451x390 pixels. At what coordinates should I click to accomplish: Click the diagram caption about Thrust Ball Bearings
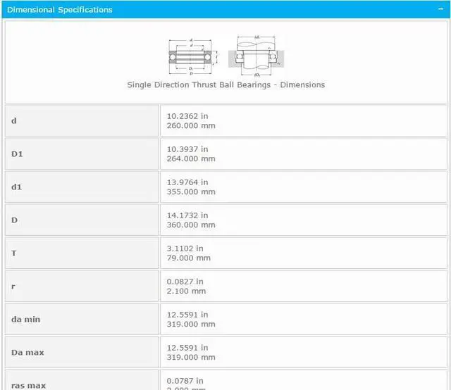[225, 84]
